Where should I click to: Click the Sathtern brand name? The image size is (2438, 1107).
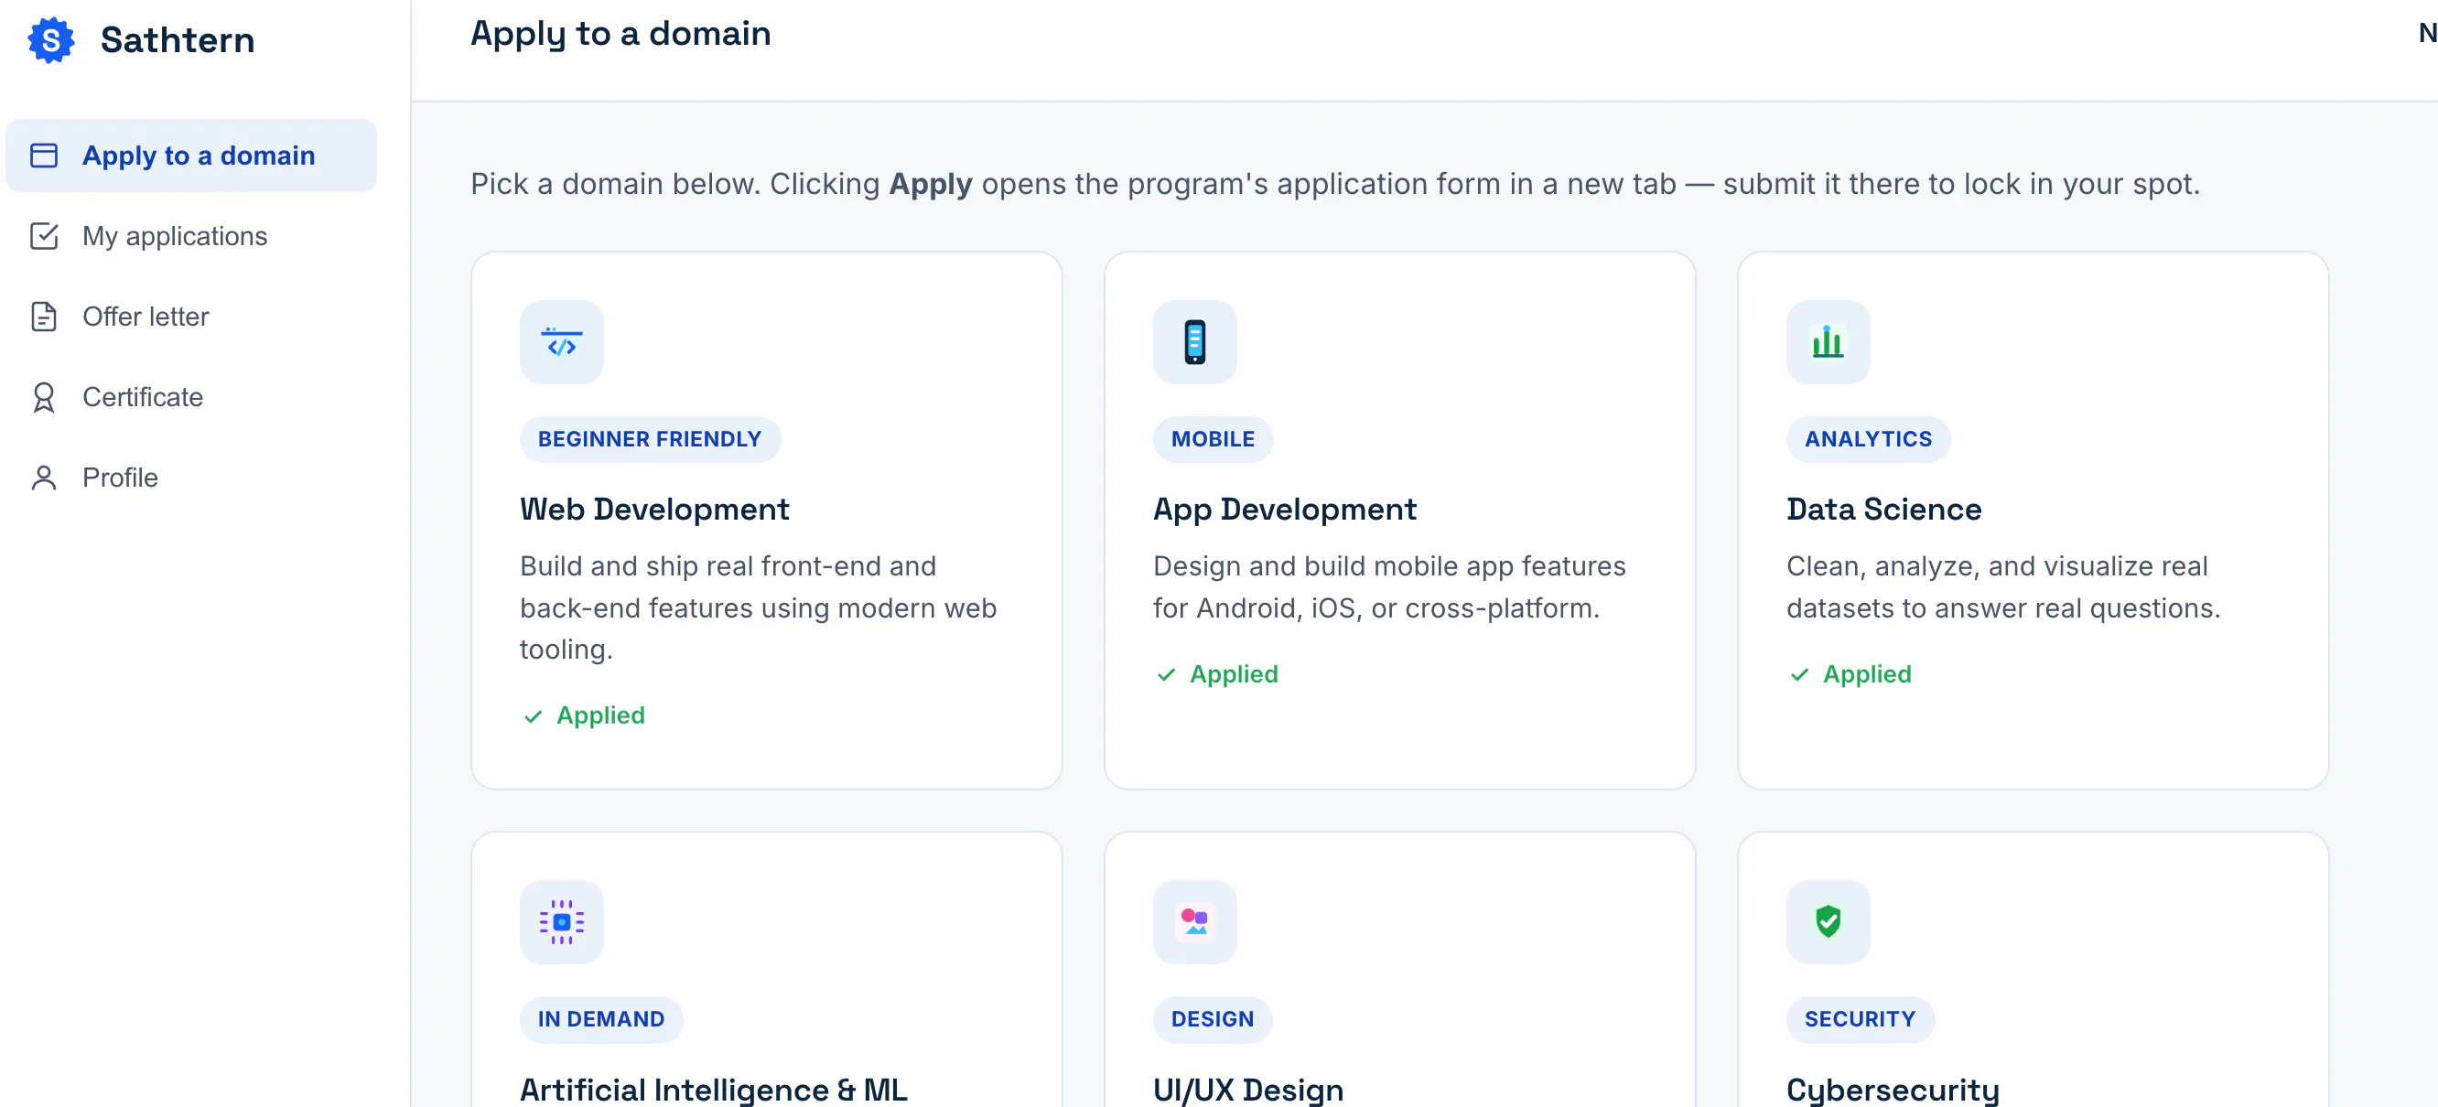pos(177,39)
